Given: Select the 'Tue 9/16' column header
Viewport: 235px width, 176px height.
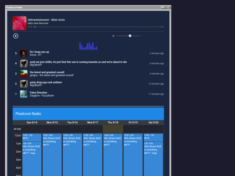Looking at the screenshot, I should point(72,123).
